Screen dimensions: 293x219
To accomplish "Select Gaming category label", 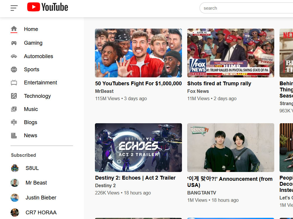I will (33, 43).
